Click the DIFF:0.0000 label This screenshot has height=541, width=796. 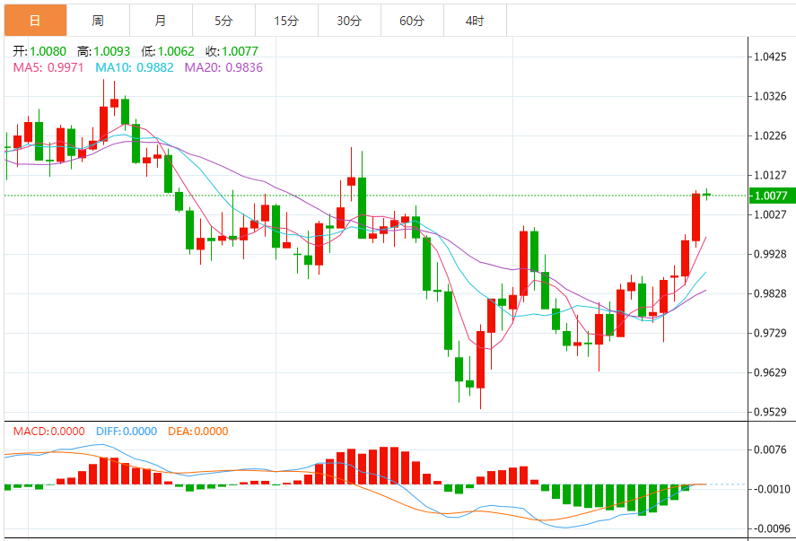[x=127, y=432]
